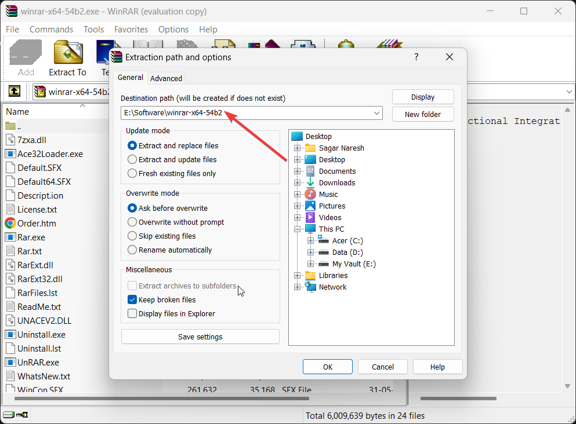Open the Commands menu

coord(51,30)
